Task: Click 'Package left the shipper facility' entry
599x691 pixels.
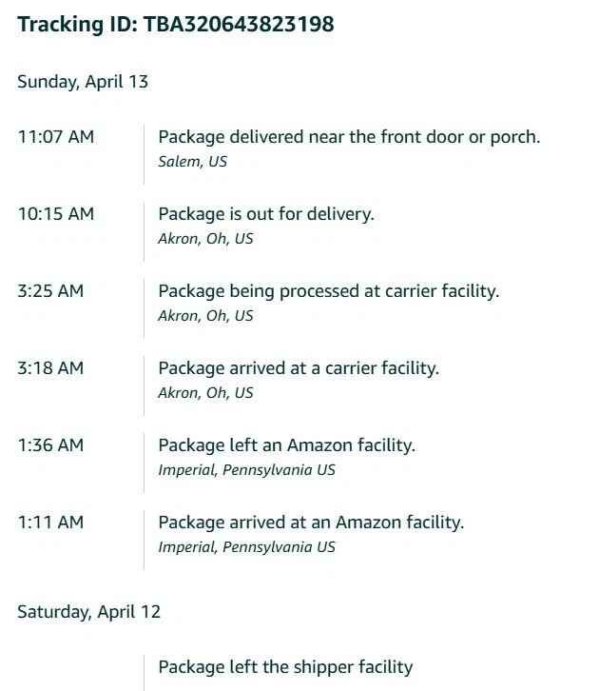Action: pos(285,667)
